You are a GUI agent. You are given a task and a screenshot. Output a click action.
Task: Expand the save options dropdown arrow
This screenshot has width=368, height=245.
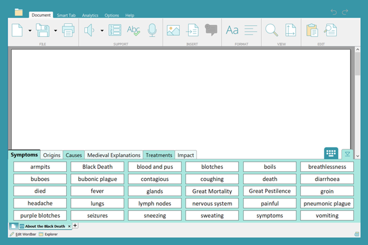coord(55,31)
